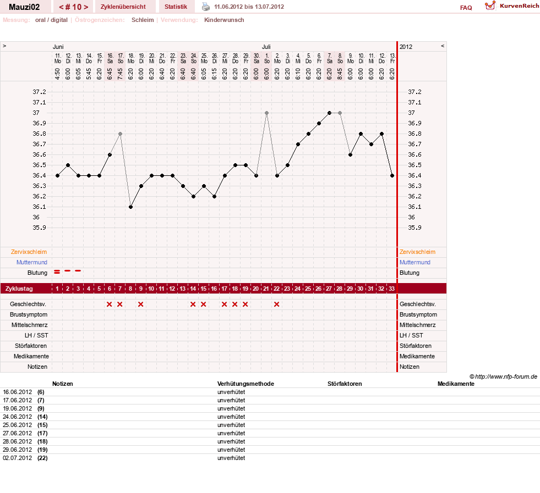Screen dimensions: 540x493
Task: Click the note row dated 16.06.2012
Action: click(270, 392)
